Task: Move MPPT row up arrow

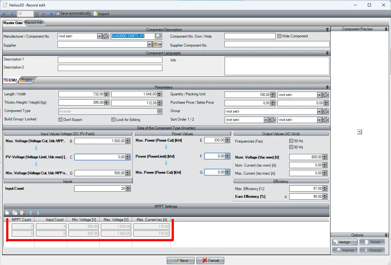Action: pyautogui.click(x=31, y=213)
